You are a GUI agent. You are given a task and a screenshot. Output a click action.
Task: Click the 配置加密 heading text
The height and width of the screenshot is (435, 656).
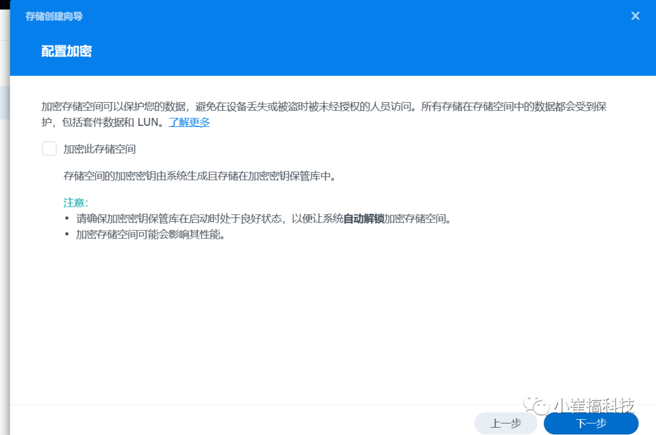point(67,51)
